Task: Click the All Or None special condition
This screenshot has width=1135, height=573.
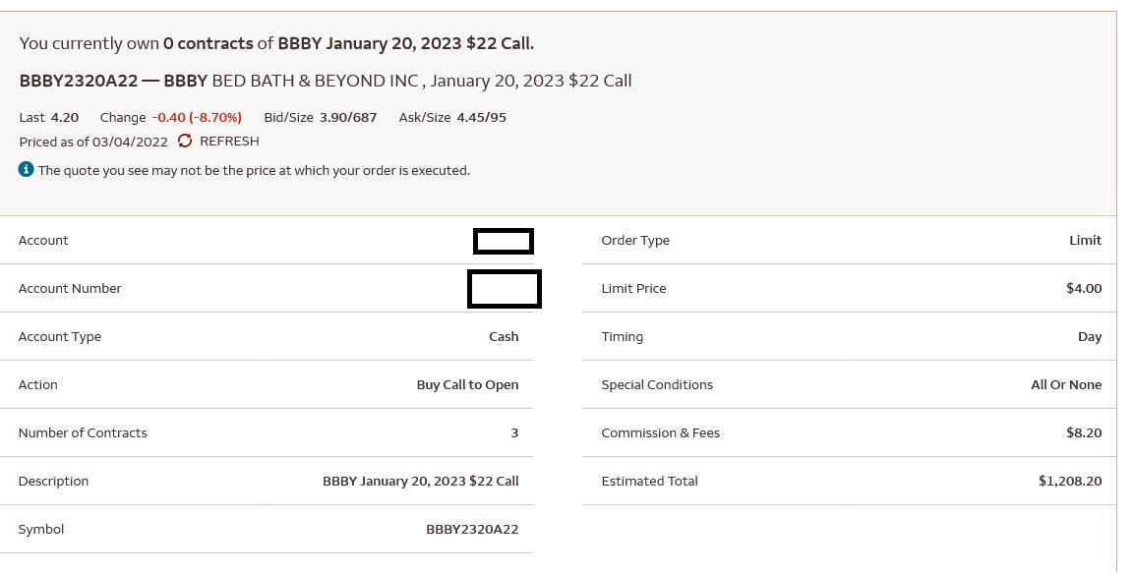Action: [x=1066, y=385]
